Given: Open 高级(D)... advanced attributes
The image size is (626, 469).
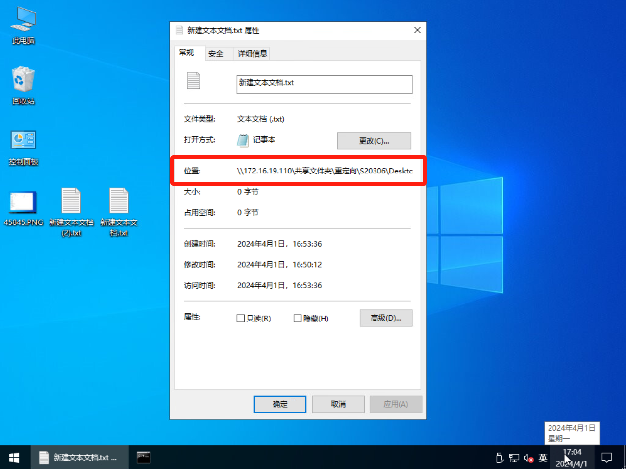Looking at the screenshot, I should click(386, 318).
